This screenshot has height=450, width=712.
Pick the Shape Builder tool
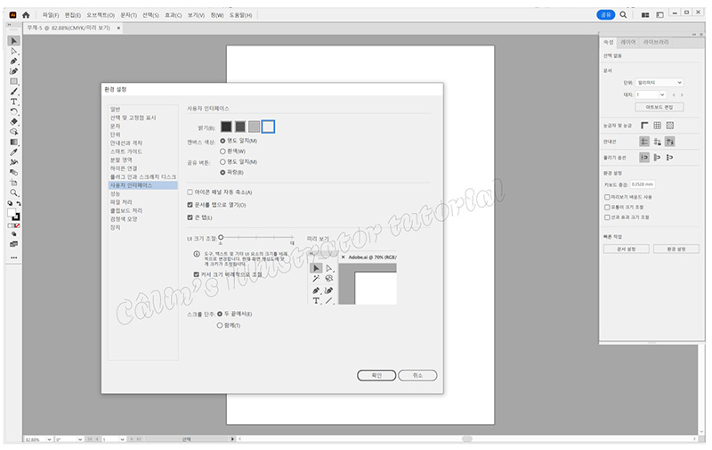13,132
